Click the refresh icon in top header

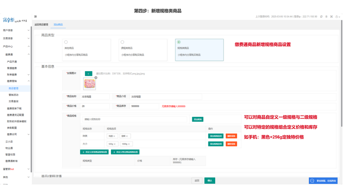coord(321,17)
